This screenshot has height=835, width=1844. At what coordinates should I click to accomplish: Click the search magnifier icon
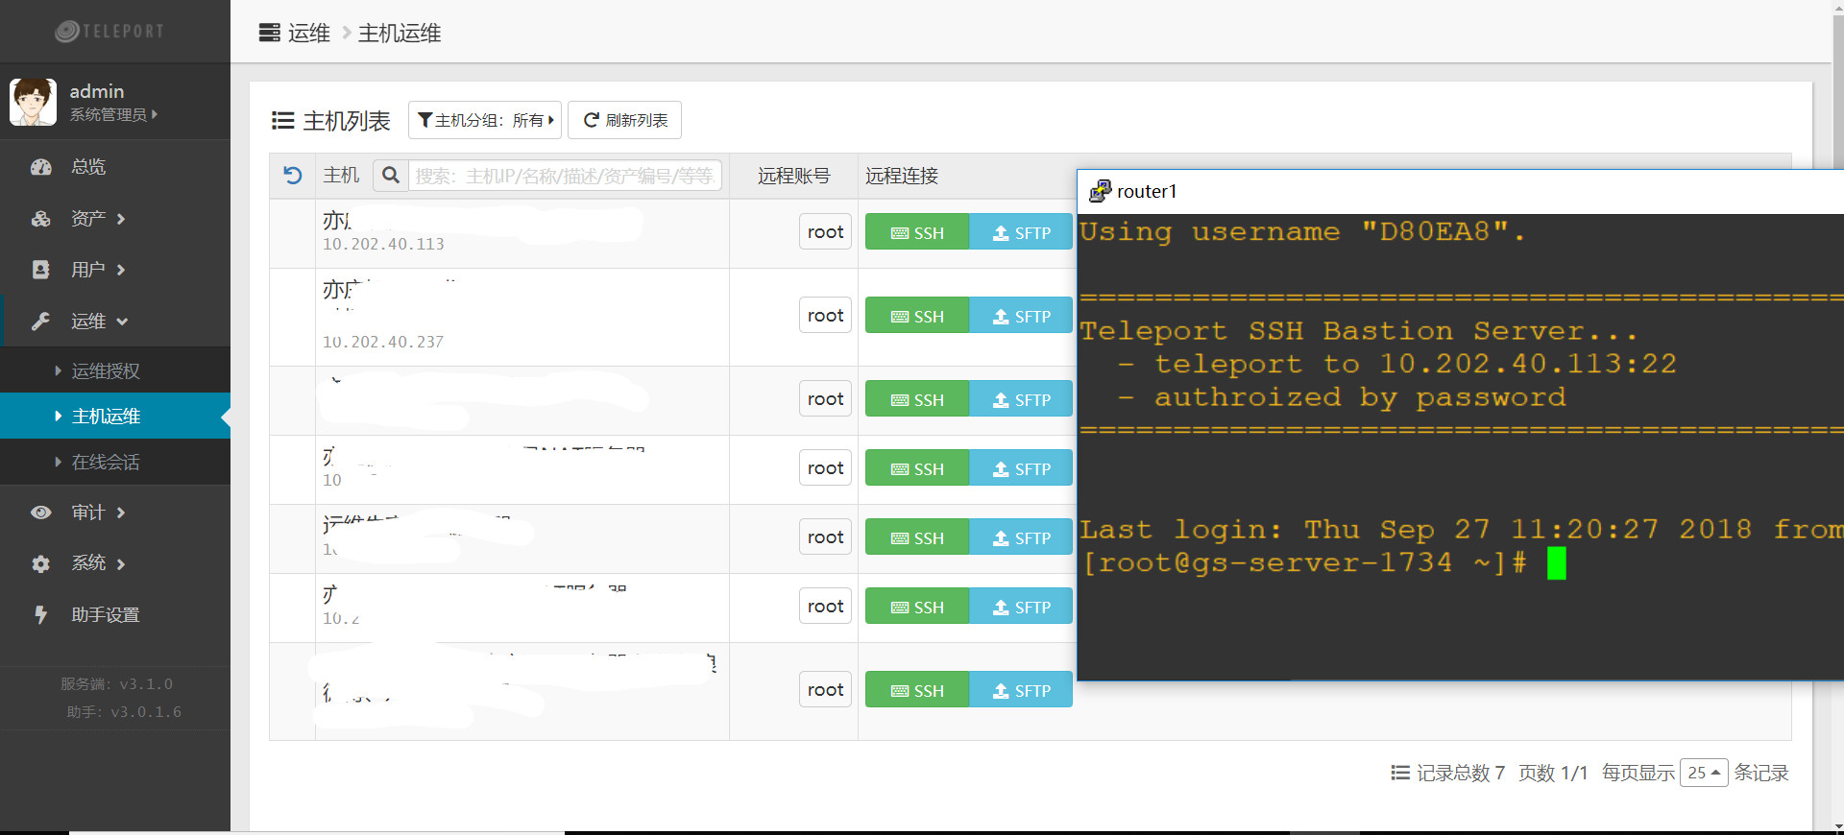pyautogui.click(x=390, y=176)
